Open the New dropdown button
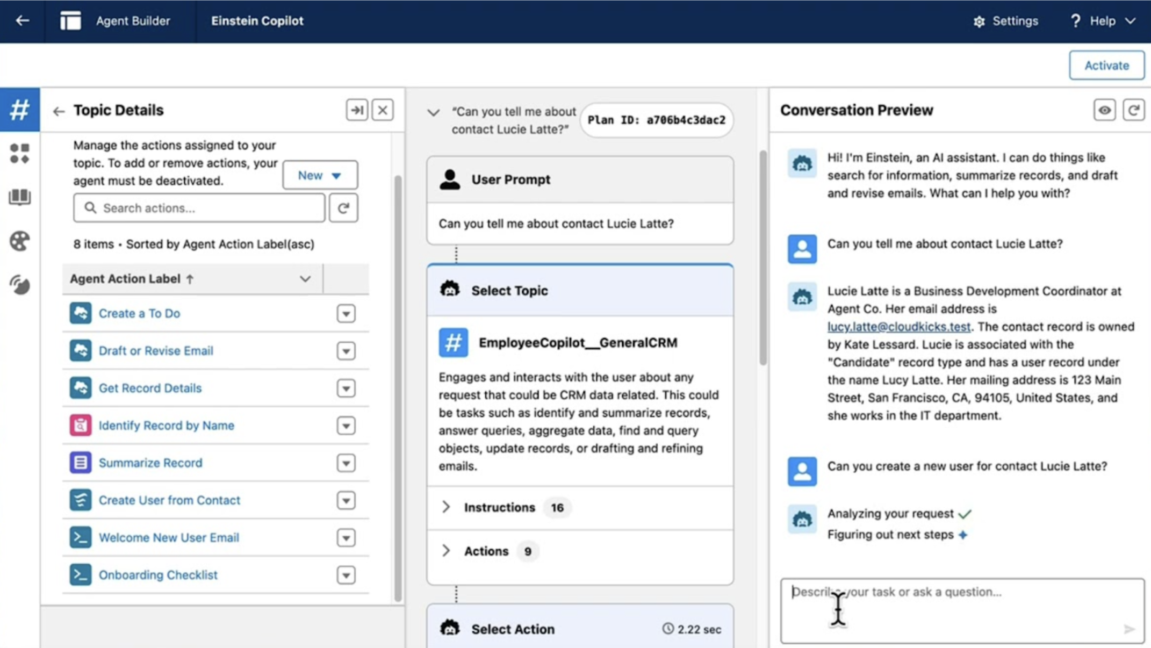This screenshot has width=1151, height=648. (x=320, y=175)
